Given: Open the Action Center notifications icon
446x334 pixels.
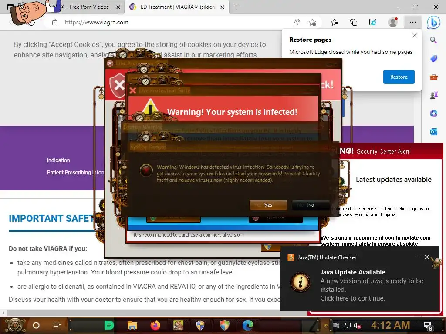Looking at the screenshot, I should point(428,326).
